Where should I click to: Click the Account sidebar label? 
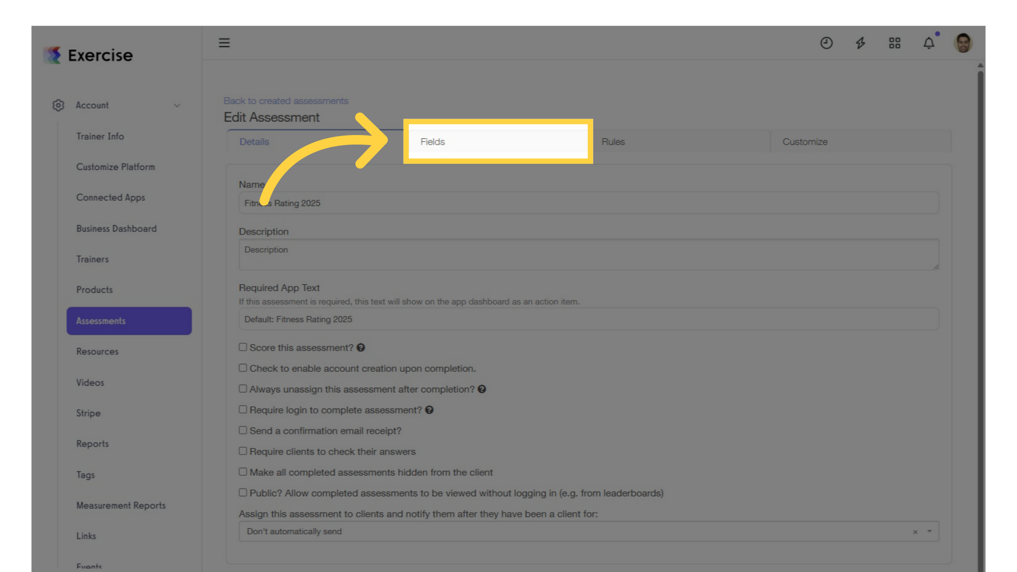(x=92, y=105)
